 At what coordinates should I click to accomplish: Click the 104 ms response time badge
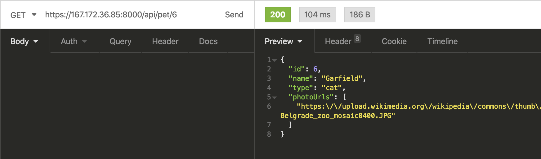click(x=317, y=15)
